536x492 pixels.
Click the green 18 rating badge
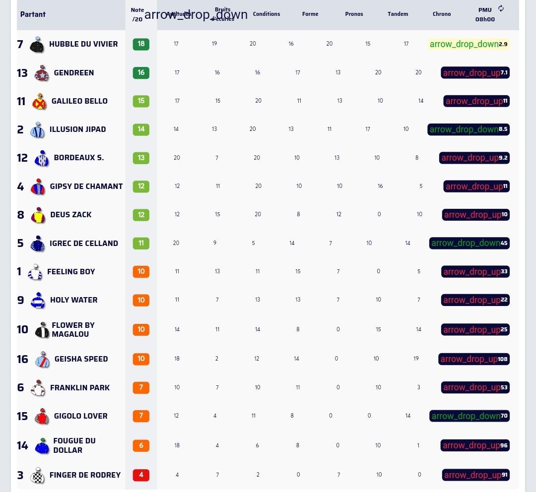[x=141, y=44]
